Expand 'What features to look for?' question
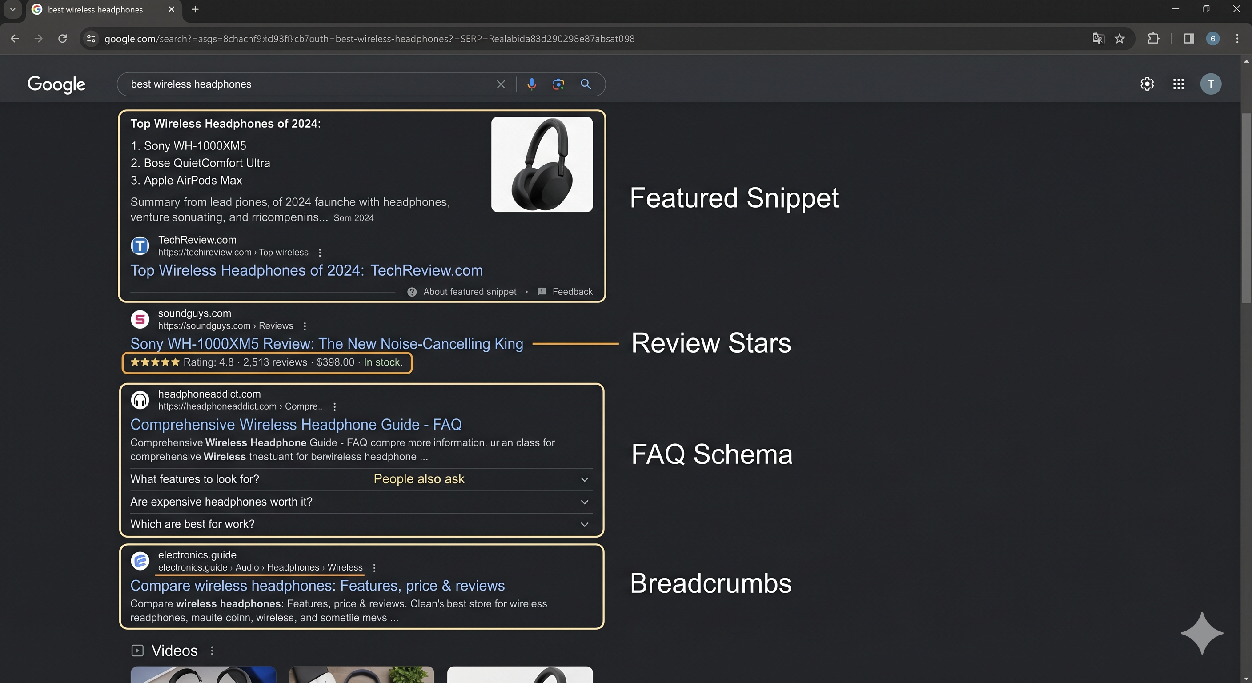The height and width of the screenshot is (683, 1252). [361, 479]
